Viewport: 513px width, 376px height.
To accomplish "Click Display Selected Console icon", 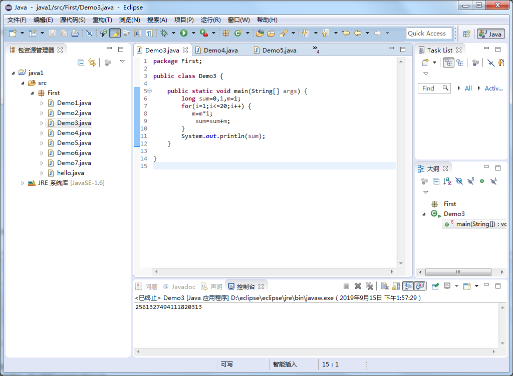I will point(447,286).
